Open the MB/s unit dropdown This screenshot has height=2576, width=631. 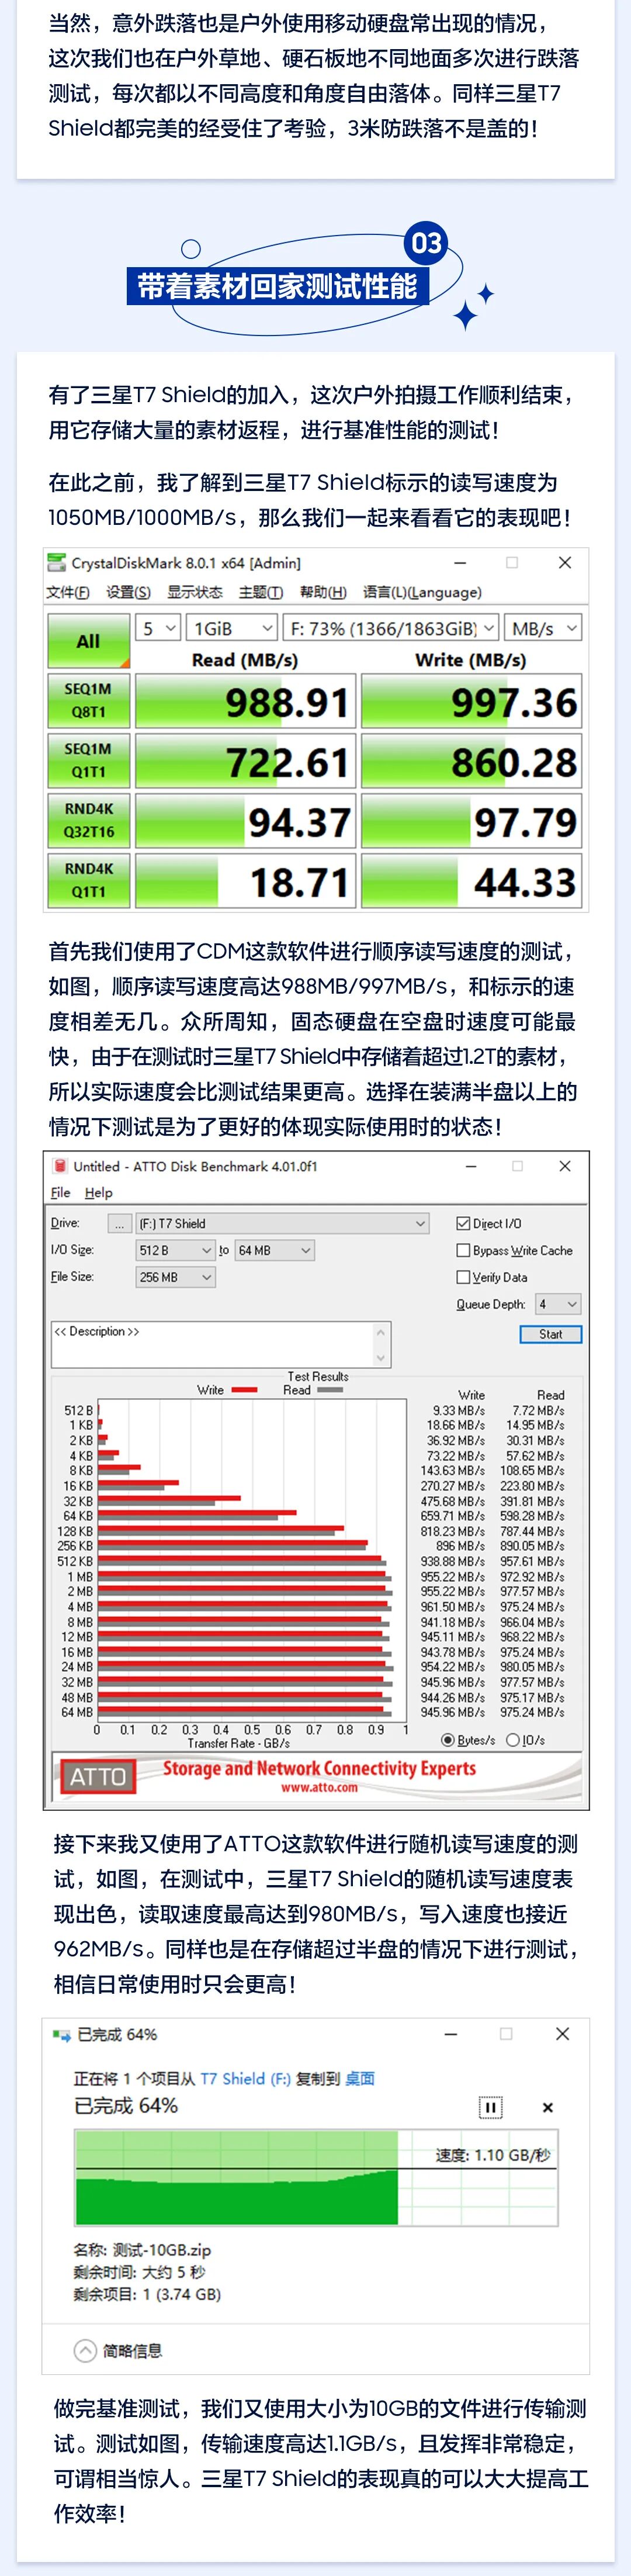(x=543, y=628)
